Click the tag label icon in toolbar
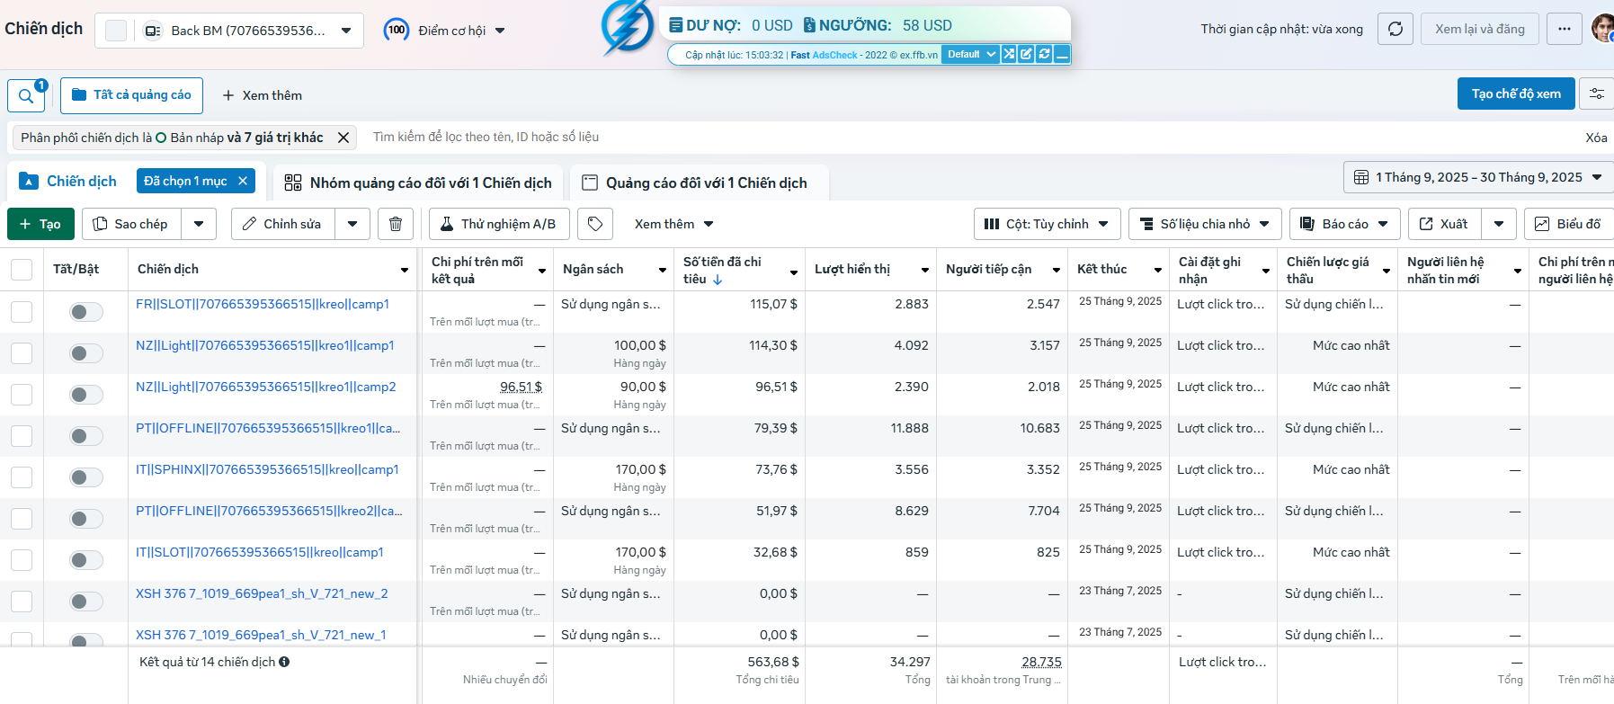This screenshot has height=704, width=1614. click(x=595, y=224)
